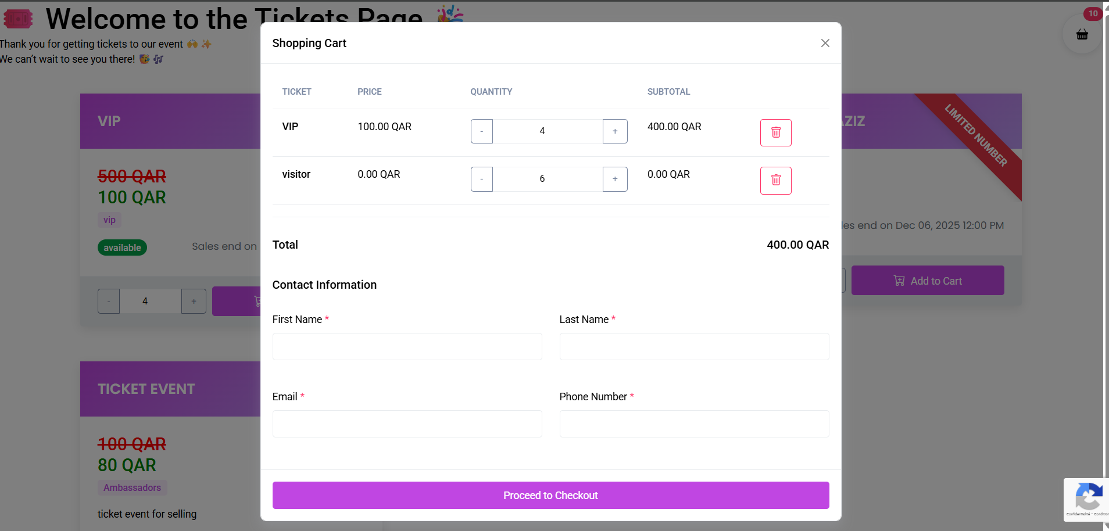Screen dimensions: 1109x531
Task: Click the reCAPTCHA badge in the bottom-right corner
Action: pos(1089,498)
